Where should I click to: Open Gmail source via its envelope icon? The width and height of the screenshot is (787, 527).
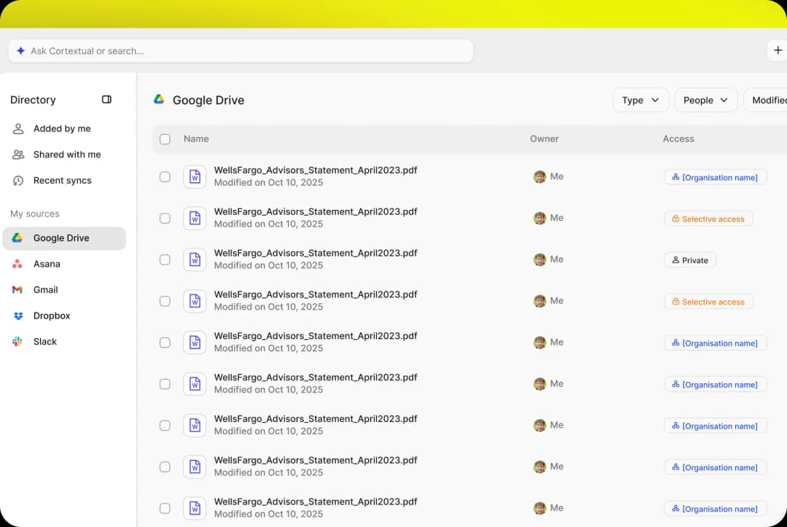coord(17,289)
